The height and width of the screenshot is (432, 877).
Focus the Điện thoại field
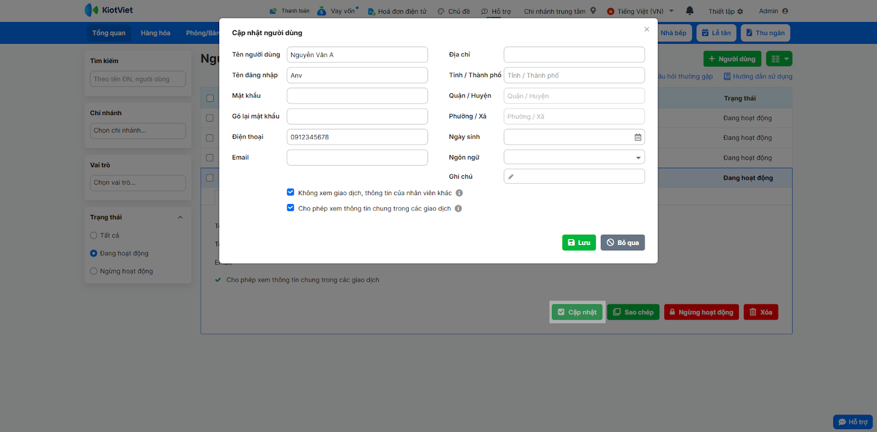click(x=357, y=137)
